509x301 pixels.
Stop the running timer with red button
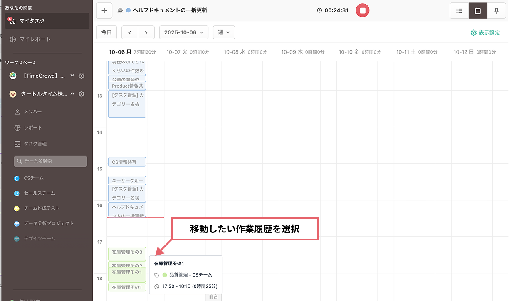click(x=362, y=10)
